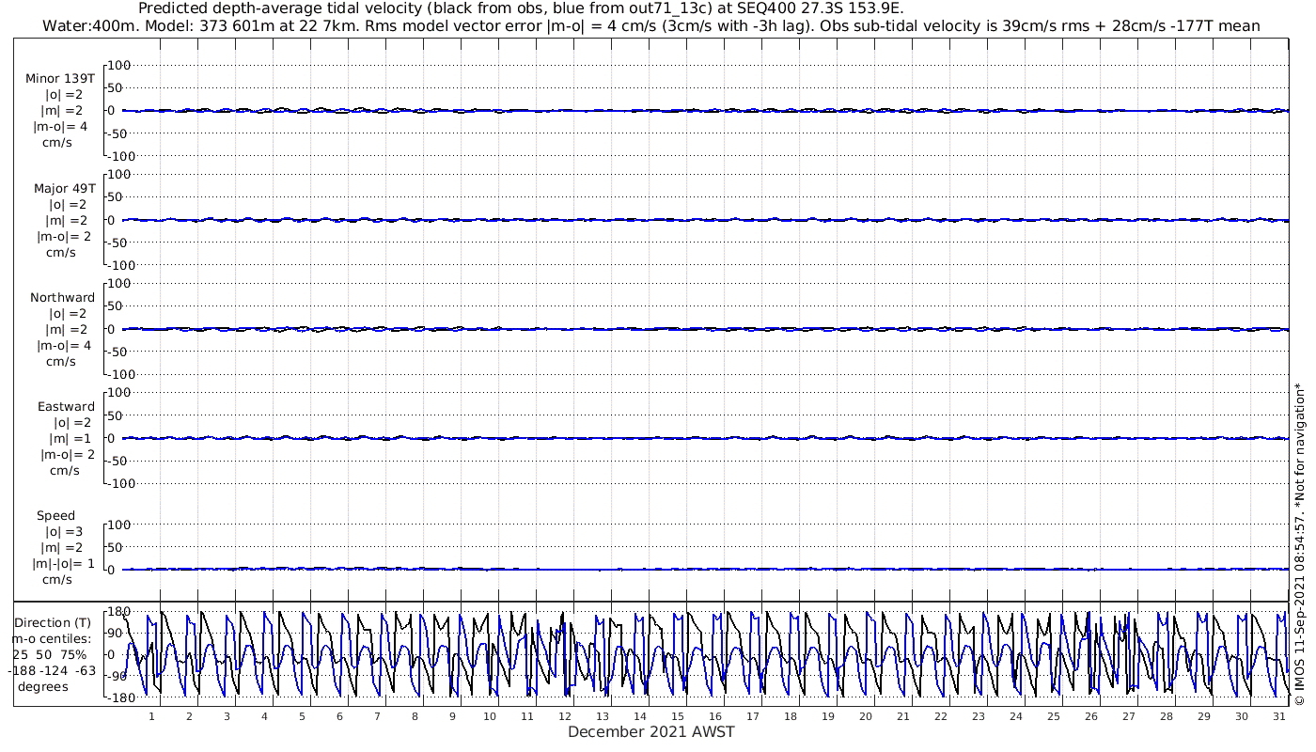Viewport: 1316px width, 752px height.
Task: Select day '26' on the date axis
Action: pos(1091,716)
